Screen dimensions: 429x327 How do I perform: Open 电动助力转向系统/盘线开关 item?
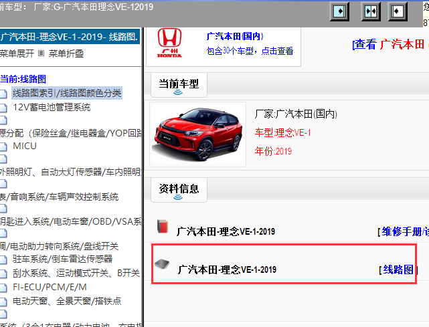tap(59, 246)
